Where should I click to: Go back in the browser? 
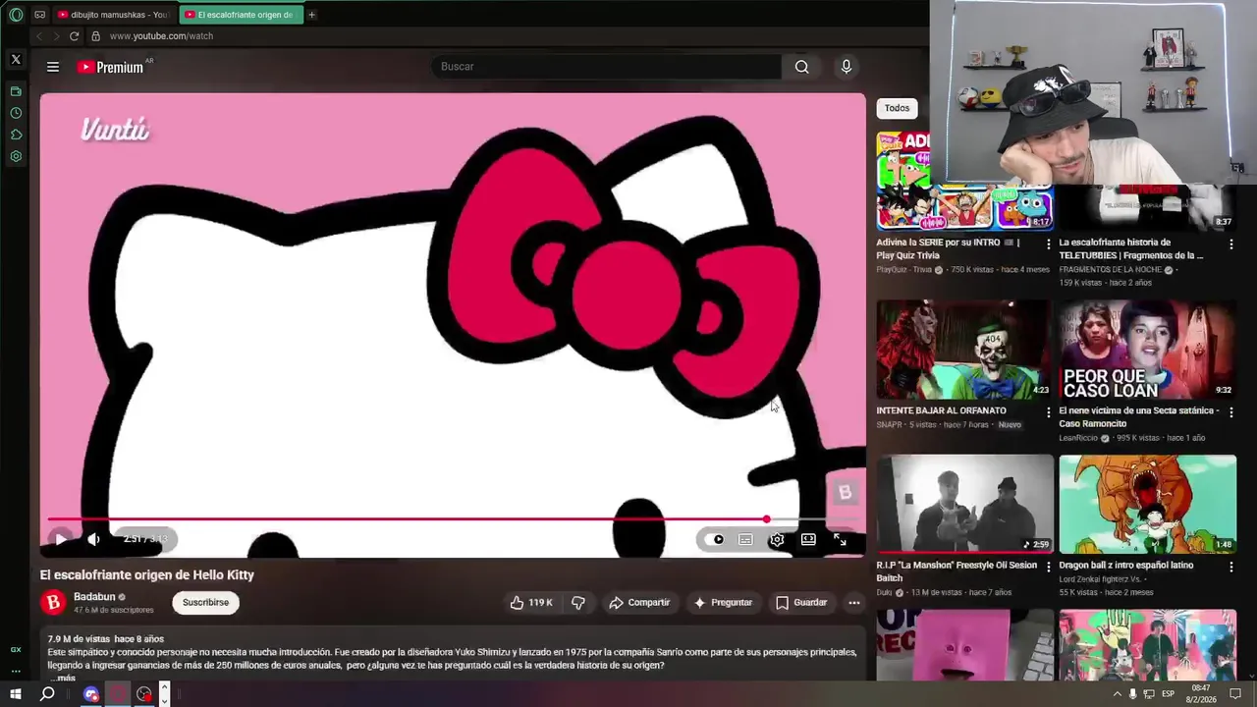(x=38, y=36)
